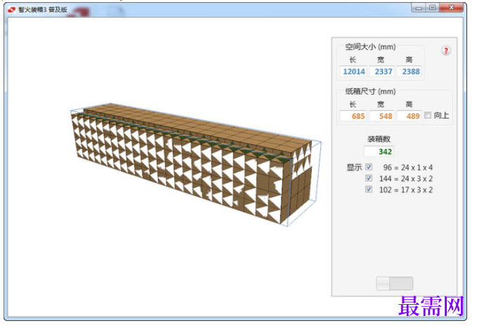Viewport: 477px width, 328px height.
Task: Uncheck the 96 = 24 x 1 x 4 display checkbox
Action: (x=369, y=167)
